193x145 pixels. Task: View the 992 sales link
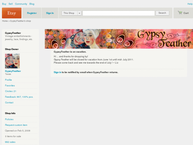[x=10, y=142]
